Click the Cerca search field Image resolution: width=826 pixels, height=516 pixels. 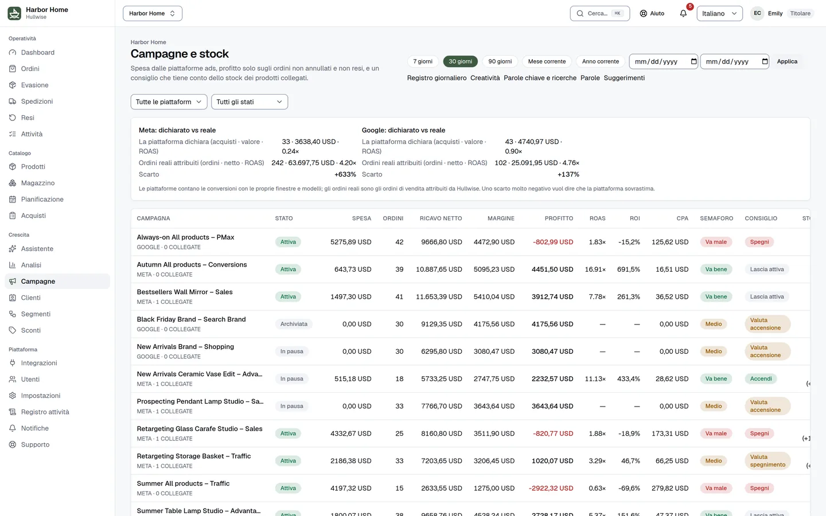point(599,13)
